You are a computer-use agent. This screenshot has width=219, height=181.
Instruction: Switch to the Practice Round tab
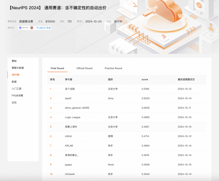pos(113,68)
